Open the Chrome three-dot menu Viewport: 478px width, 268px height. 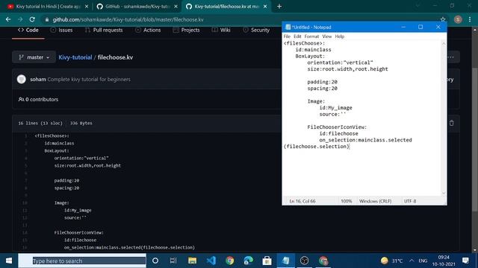click(470, 19)
